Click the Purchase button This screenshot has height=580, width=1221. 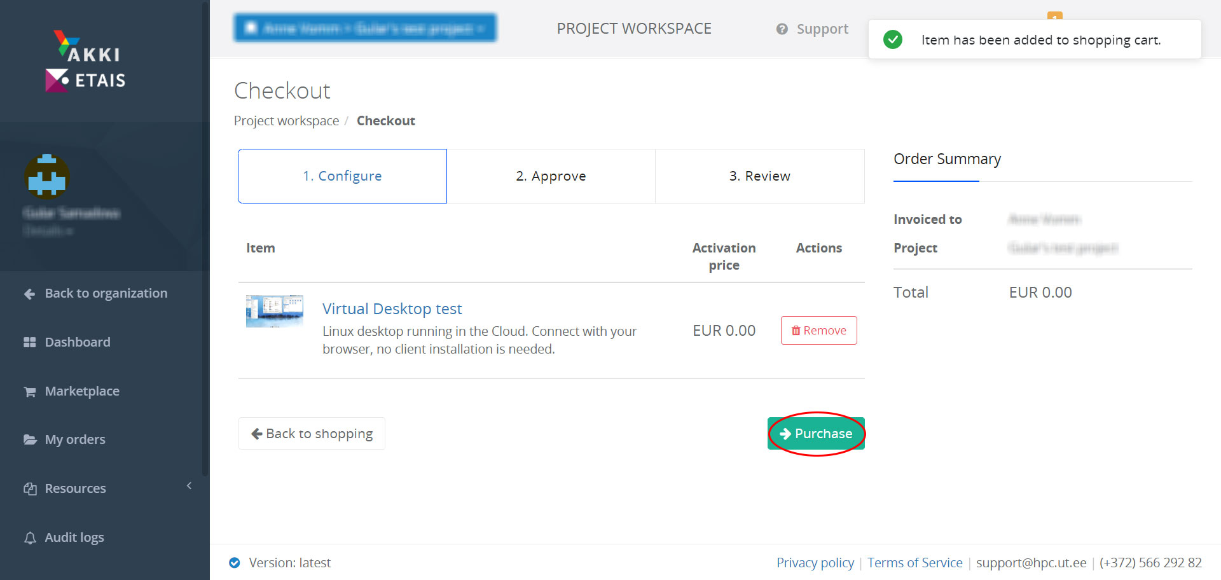(x=816, y=434)
